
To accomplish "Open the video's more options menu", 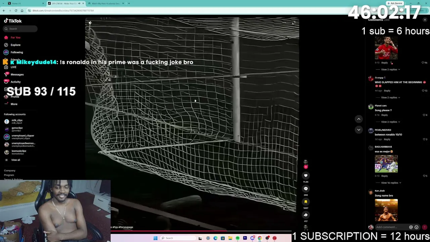I will click(284, 23).
